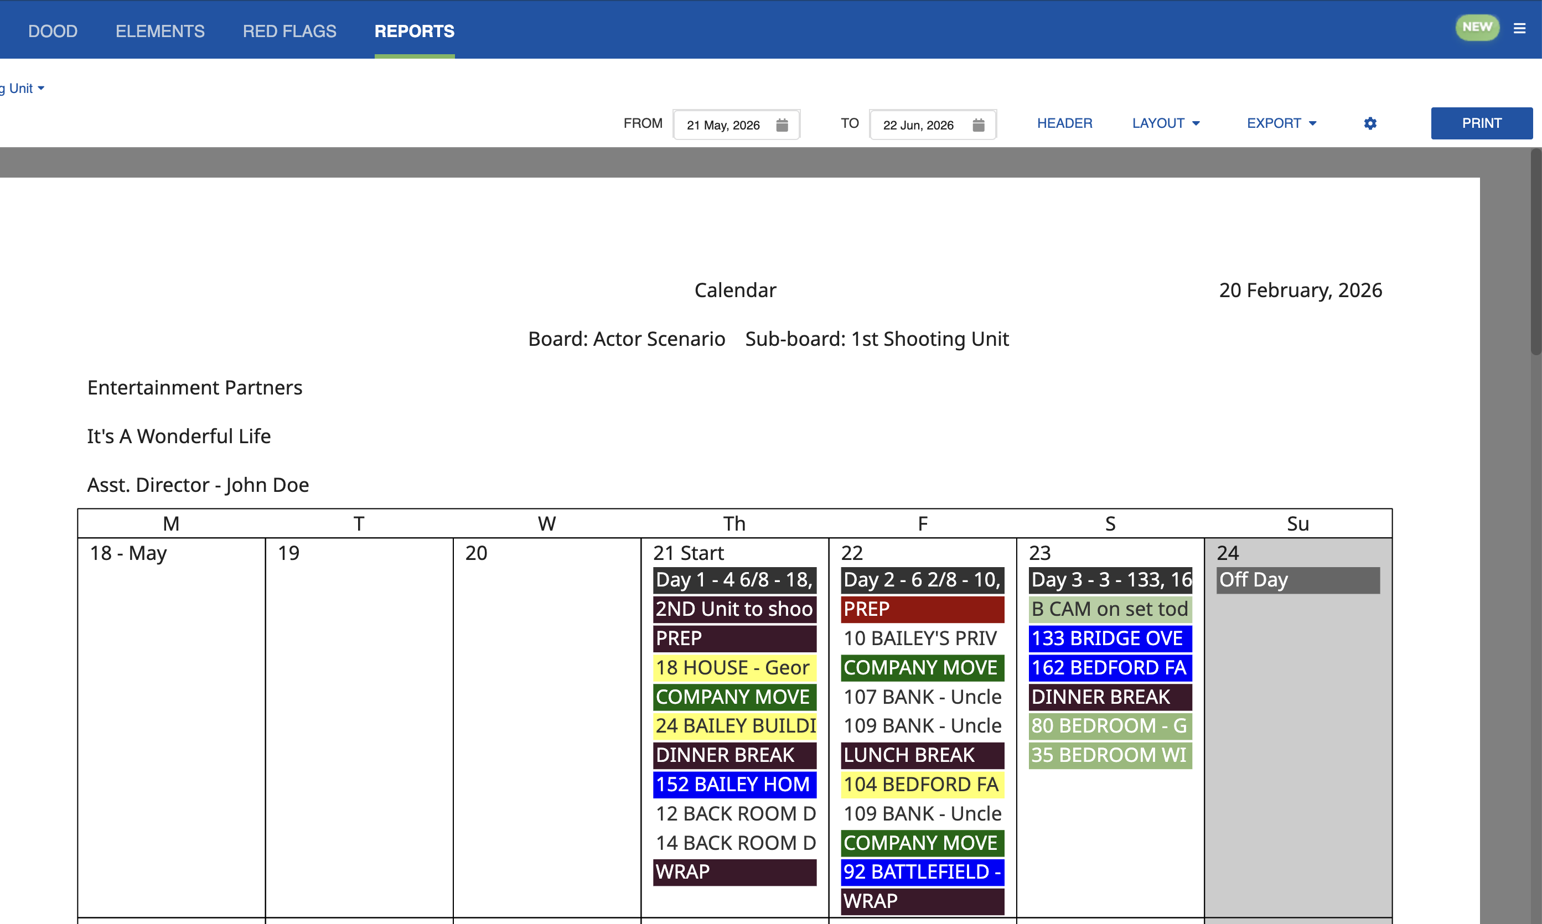1542x924 pixels.
Task: Edit the TO date field showing 22 Jun 2026
Action: click(x=919, y=124)
